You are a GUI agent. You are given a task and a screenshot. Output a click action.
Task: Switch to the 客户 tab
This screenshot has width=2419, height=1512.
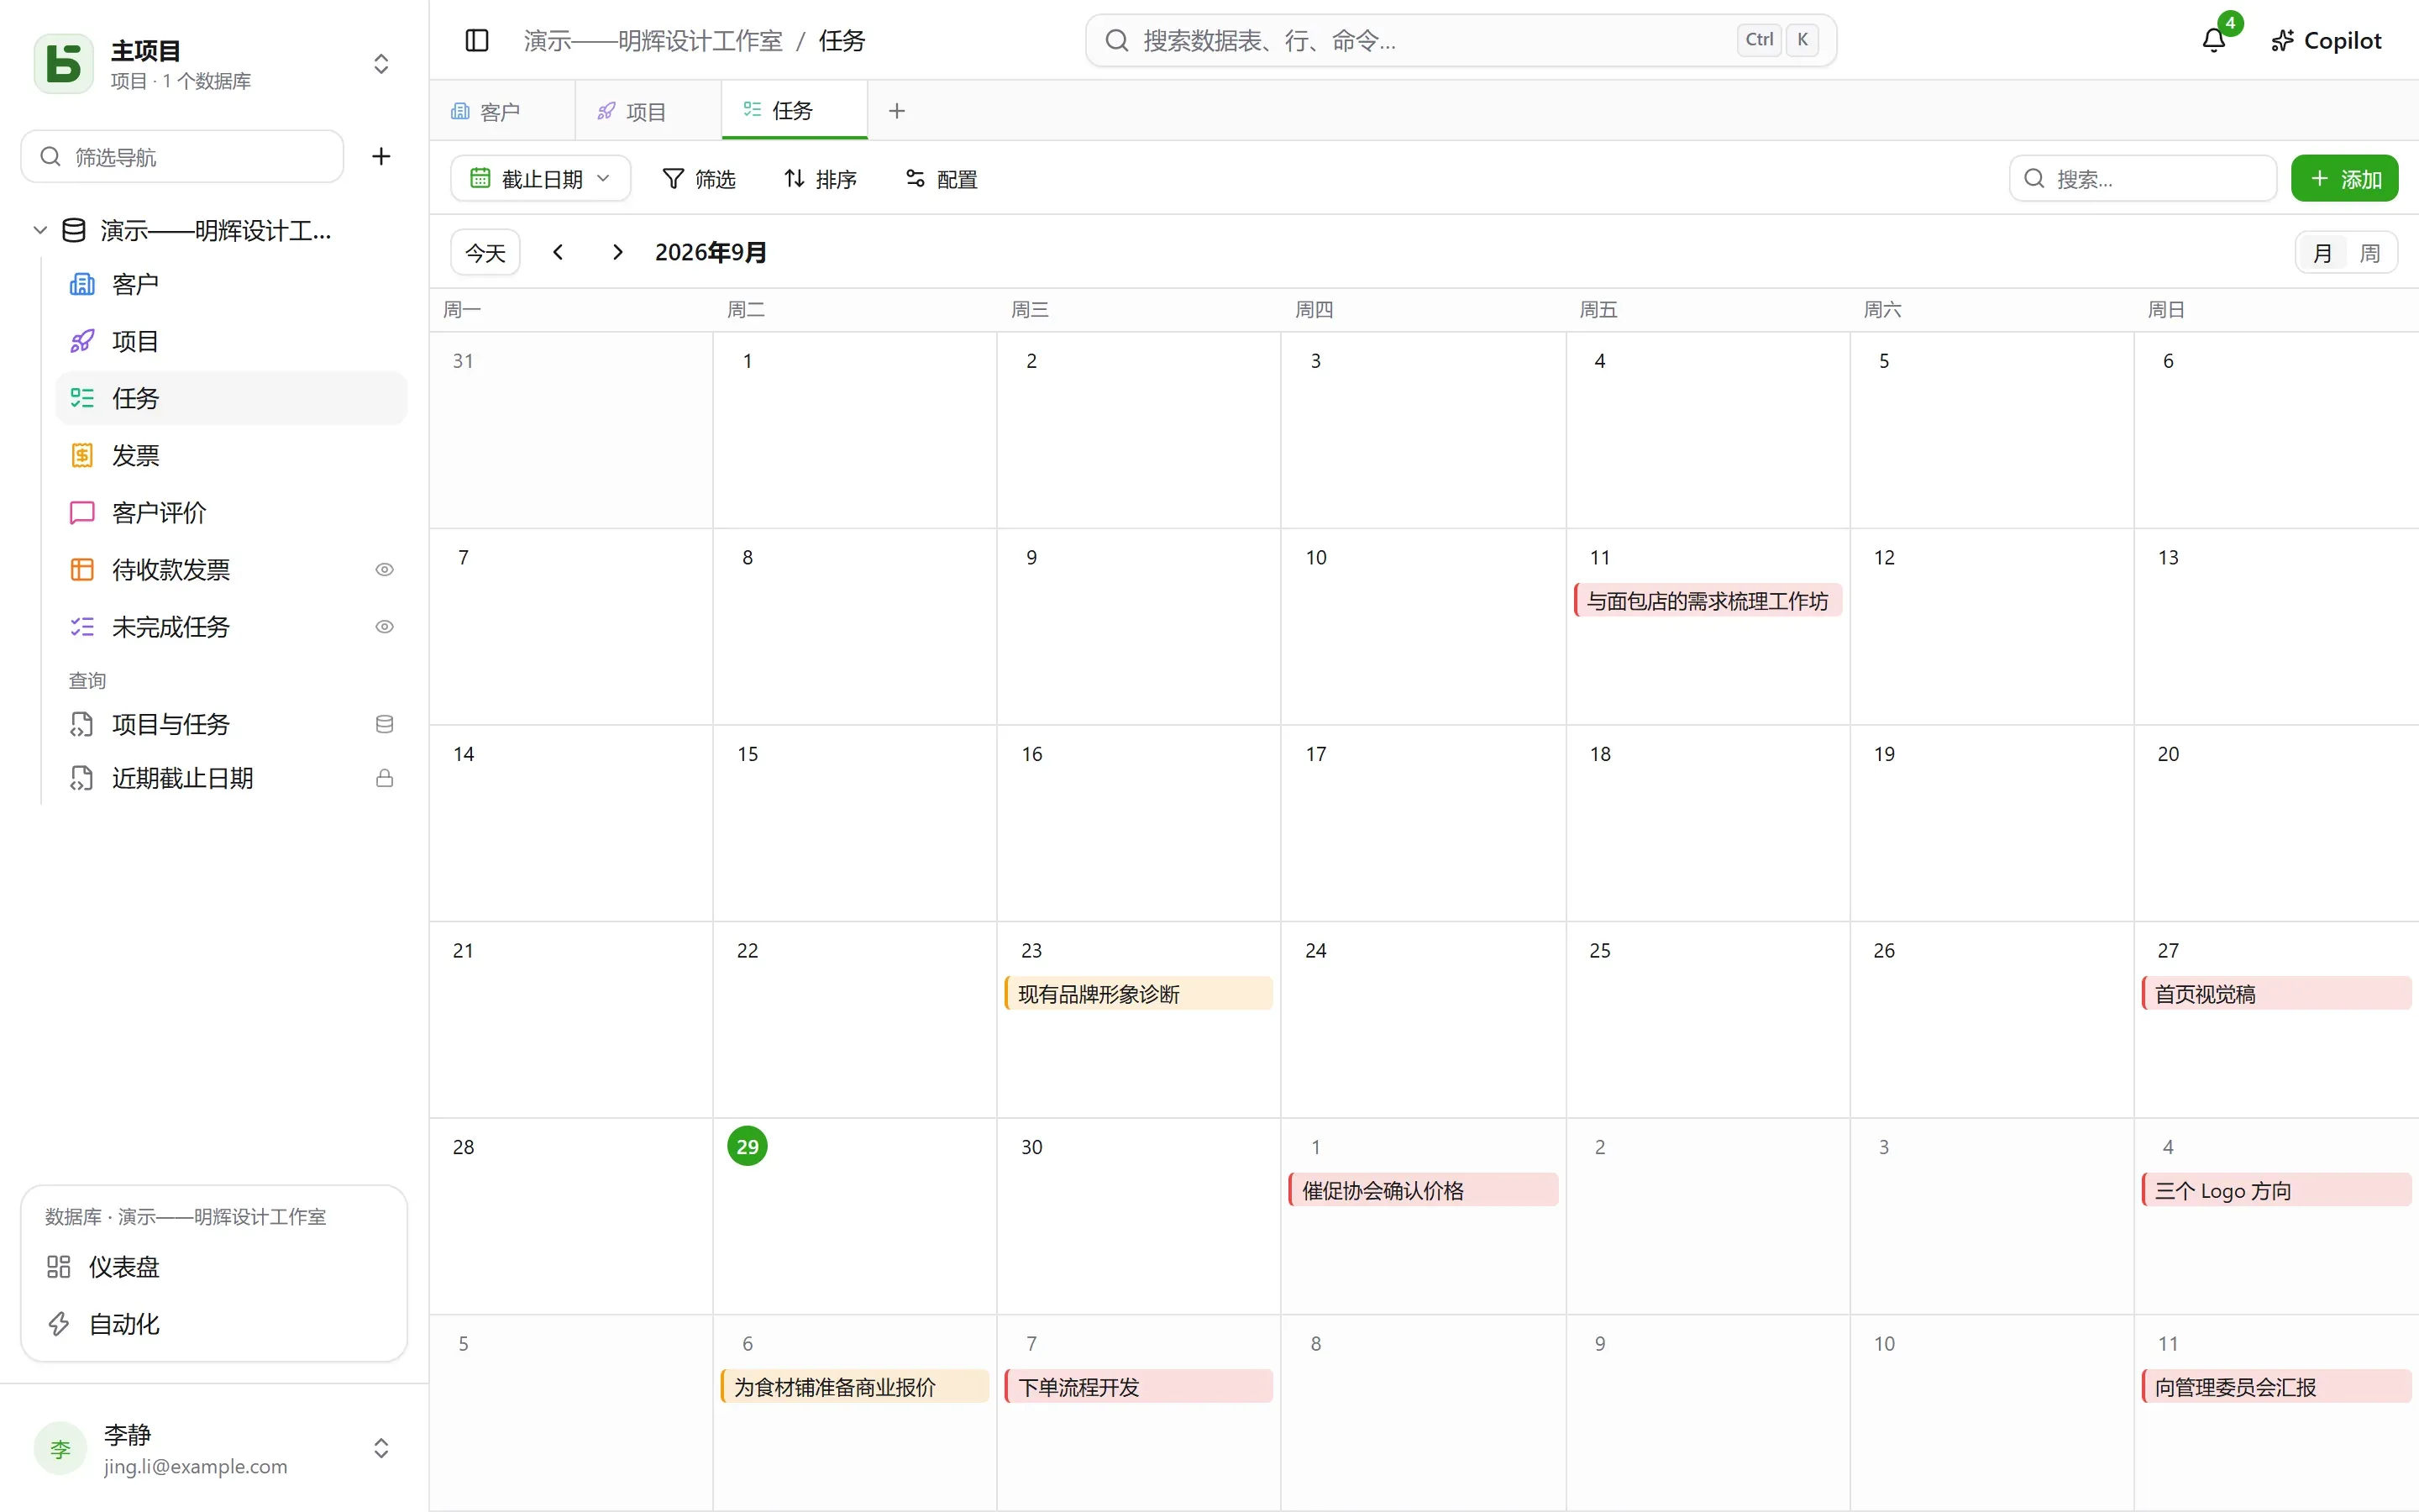pyautogui.click(x=501, y=111)
